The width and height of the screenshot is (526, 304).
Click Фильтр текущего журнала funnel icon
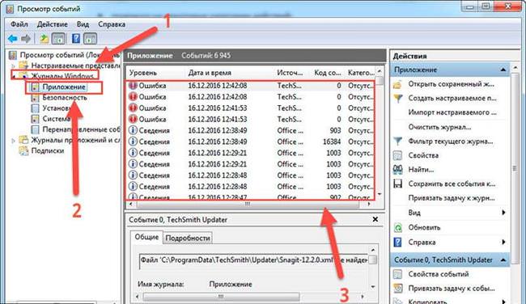coord(398,141)
